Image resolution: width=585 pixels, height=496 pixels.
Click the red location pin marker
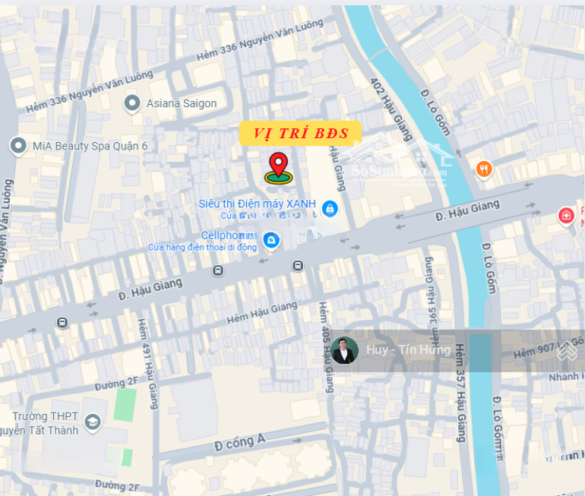tap(278, 168)
